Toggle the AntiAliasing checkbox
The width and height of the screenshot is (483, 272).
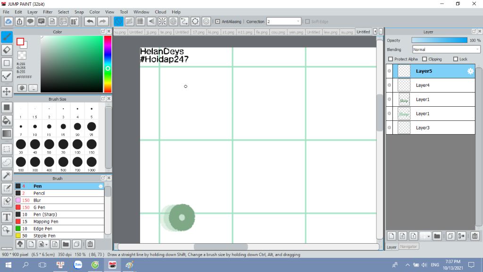click(217, 22)
